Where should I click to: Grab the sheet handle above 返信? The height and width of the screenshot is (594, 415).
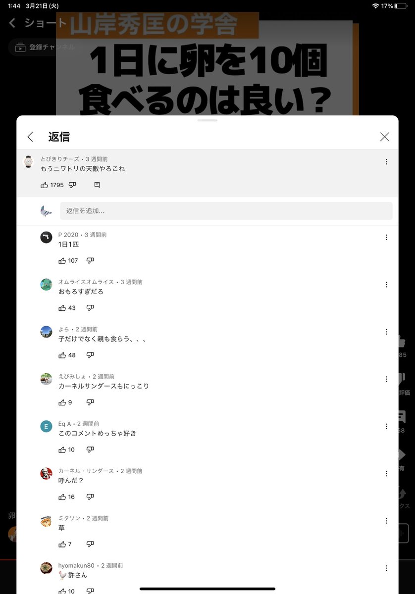[207, 120]
